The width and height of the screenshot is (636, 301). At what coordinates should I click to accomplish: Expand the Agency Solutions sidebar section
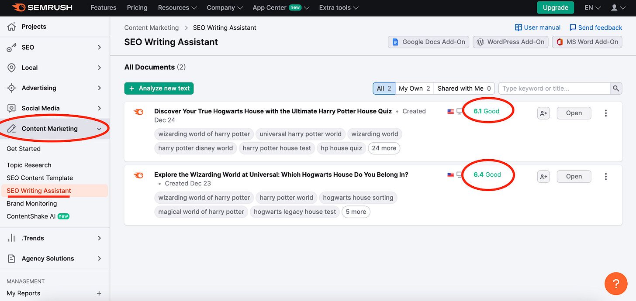click(99, 258)
